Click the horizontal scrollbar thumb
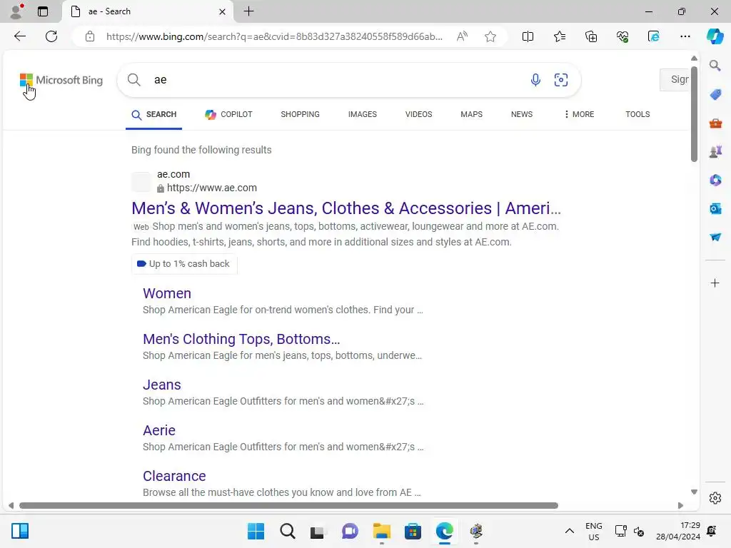 point(288,506)
